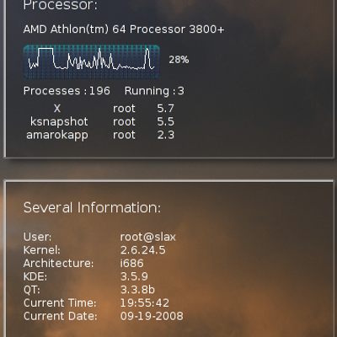Image resolution: width=337 pixels, height=337 pixels.
Task: Click the 2.3 CPU value for amarokapp
Action: 165,135
